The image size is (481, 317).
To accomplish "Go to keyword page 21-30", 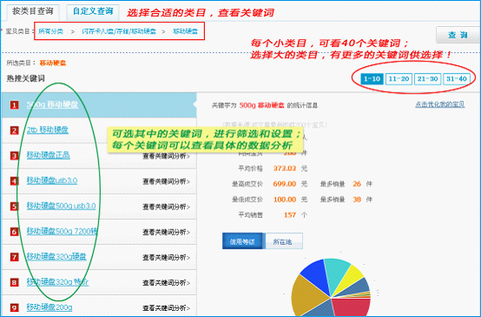I will pyautogui.click(x=428, y=79).
